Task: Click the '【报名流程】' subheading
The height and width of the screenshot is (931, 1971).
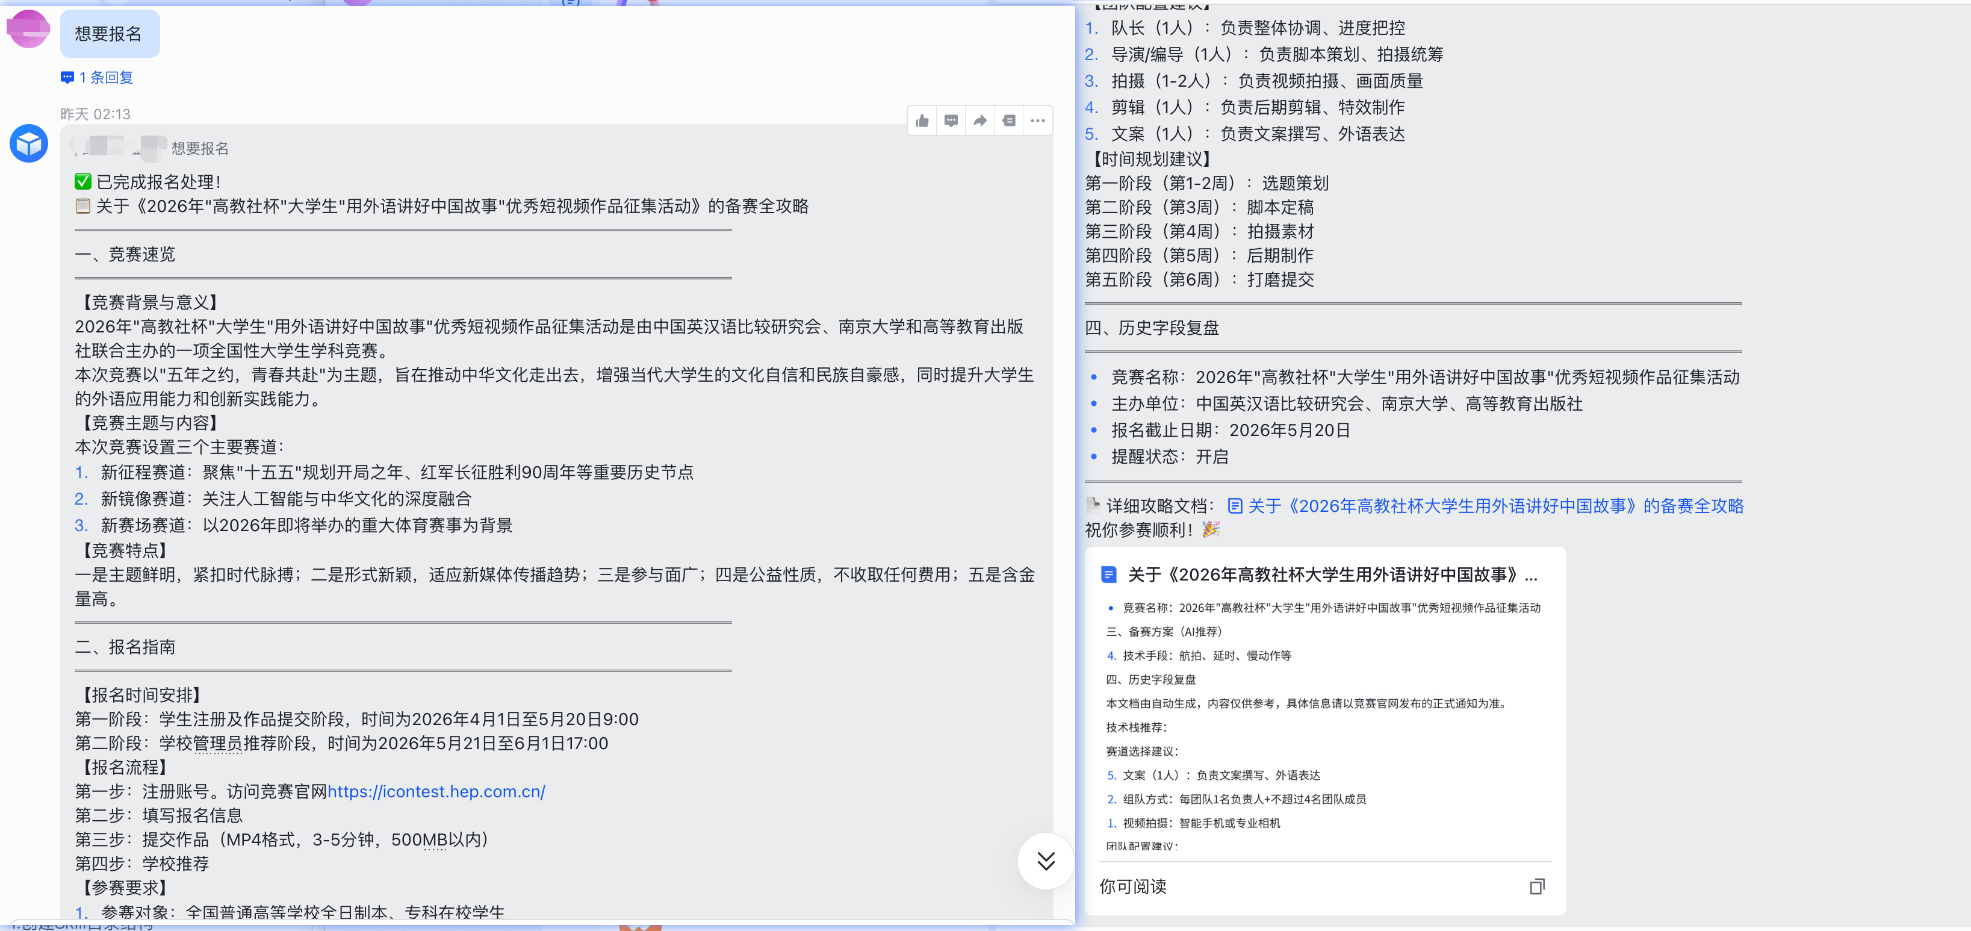Action: coord(125,767)
